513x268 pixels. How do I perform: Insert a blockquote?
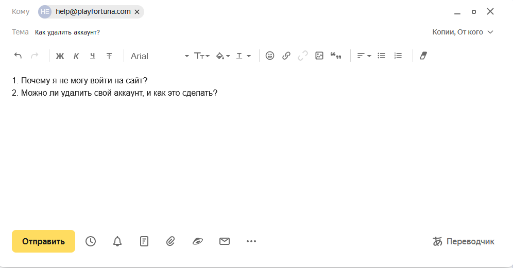[336, 56]
